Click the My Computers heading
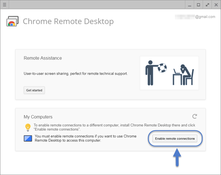221x175 pixels. click(x=38, y=117)
